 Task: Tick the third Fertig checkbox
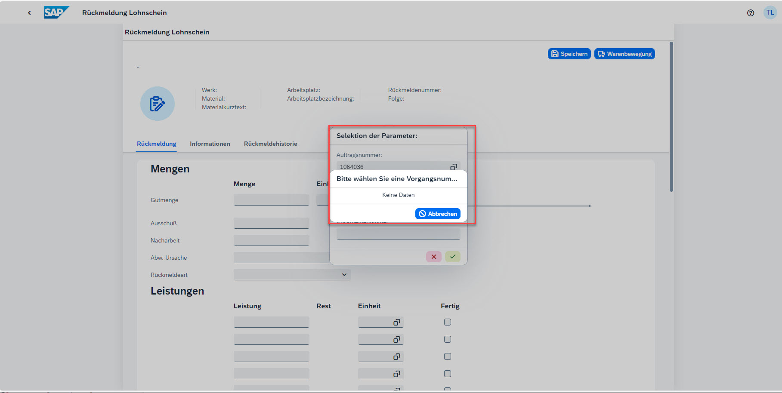448,356
